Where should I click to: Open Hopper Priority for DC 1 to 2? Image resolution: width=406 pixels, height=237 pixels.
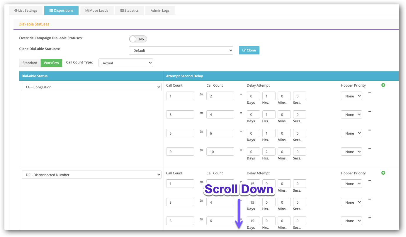coord(351,184)
